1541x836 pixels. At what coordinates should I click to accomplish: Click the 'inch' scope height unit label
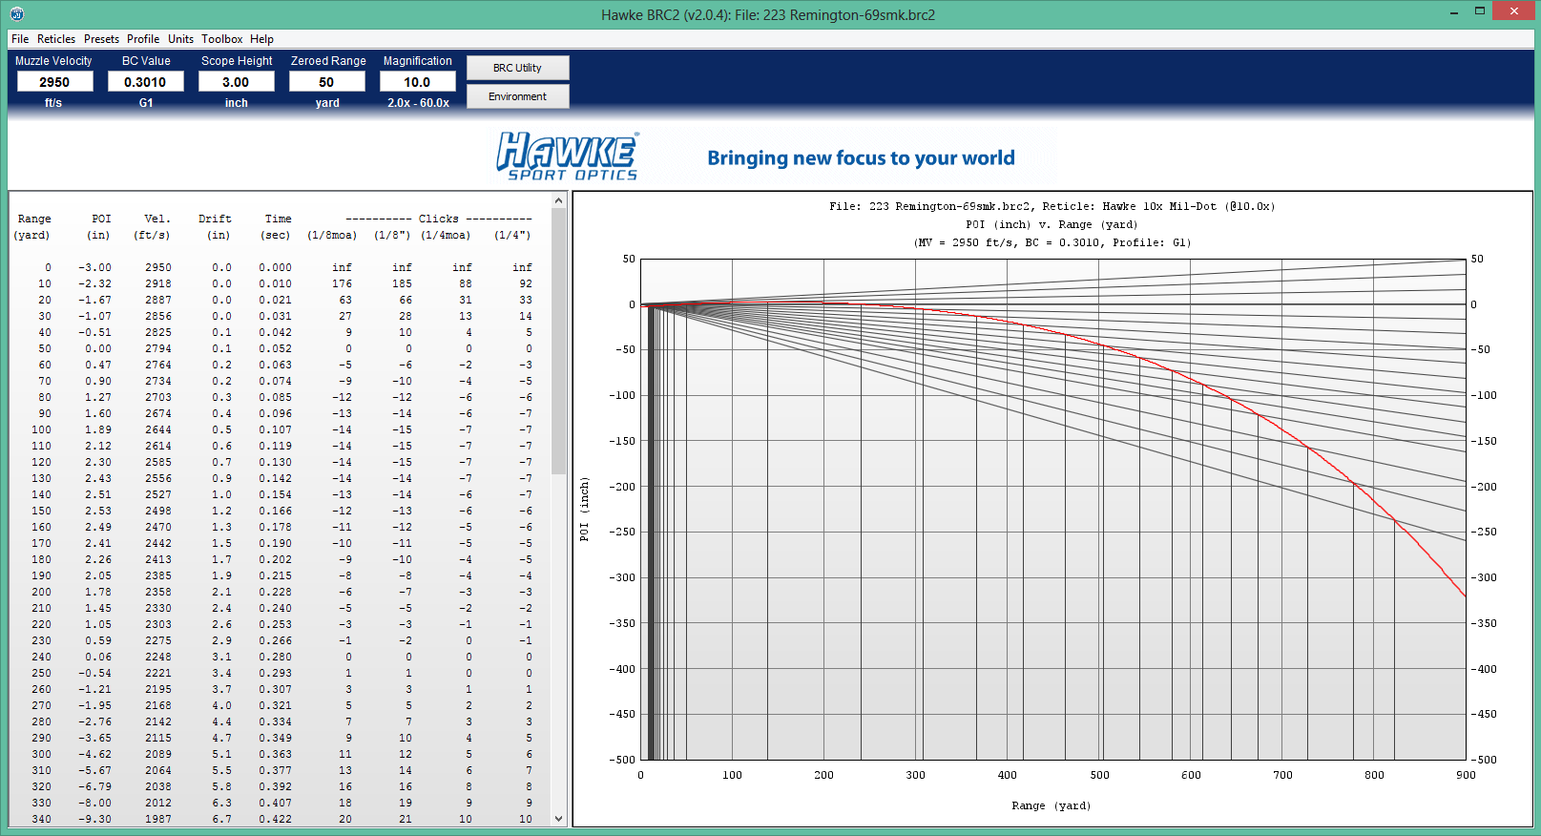click(237, 103)
